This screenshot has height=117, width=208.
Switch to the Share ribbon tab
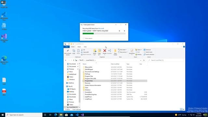point(79,47)
